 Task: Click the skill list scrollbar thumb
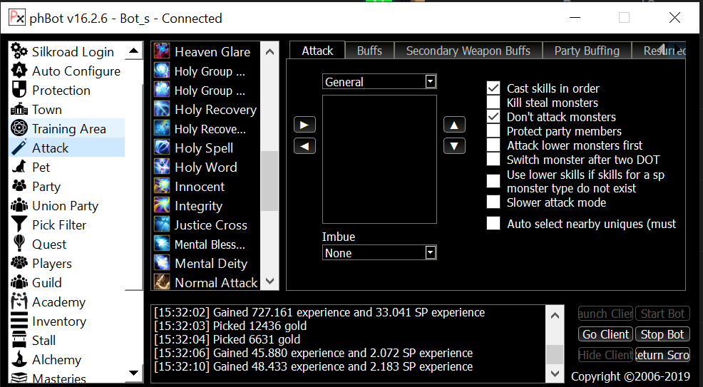(269, 182)
